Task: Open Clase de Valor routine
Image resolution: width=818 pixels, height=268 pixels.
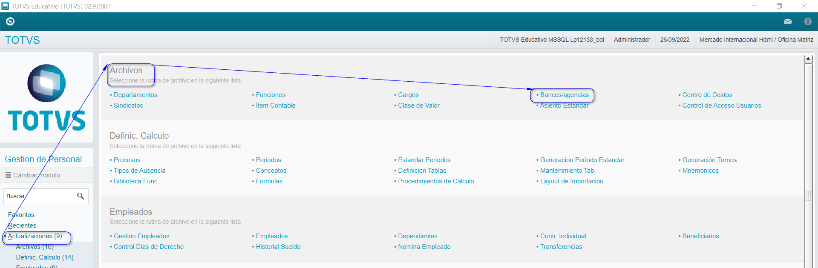Action: (419, 105)
